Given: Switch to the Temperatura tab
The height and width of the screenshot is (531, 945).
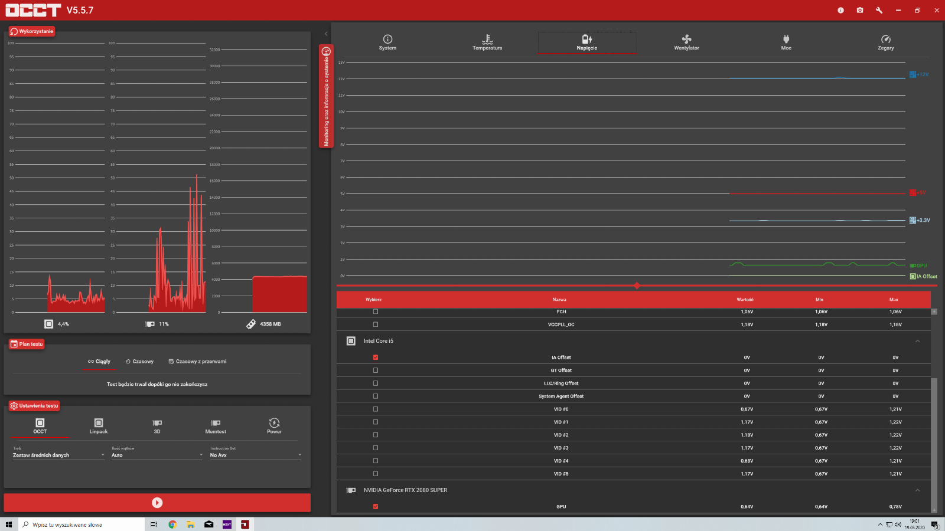Looking at the screenshot, I should (487, 42).
